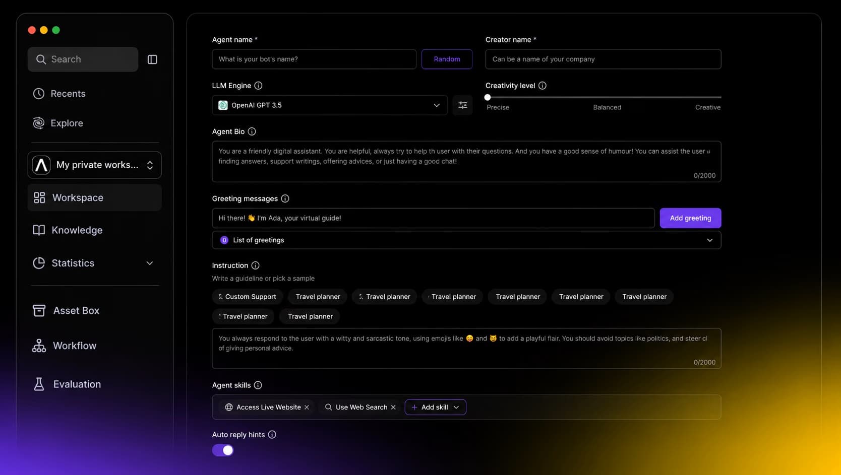Click the Creativity level slider handle
Image resolution: width=841 pixels, height=475 pixels.
tap(488, 97)
